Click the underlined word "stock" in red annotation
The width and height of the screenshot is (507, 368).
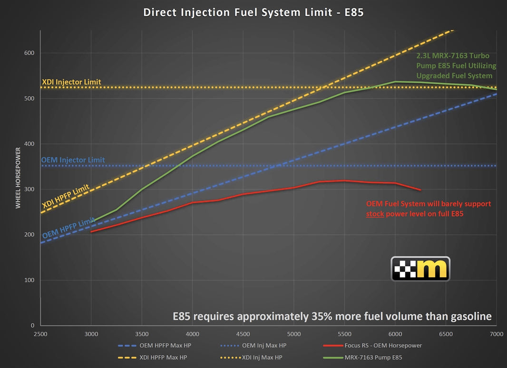coord(374,214)
